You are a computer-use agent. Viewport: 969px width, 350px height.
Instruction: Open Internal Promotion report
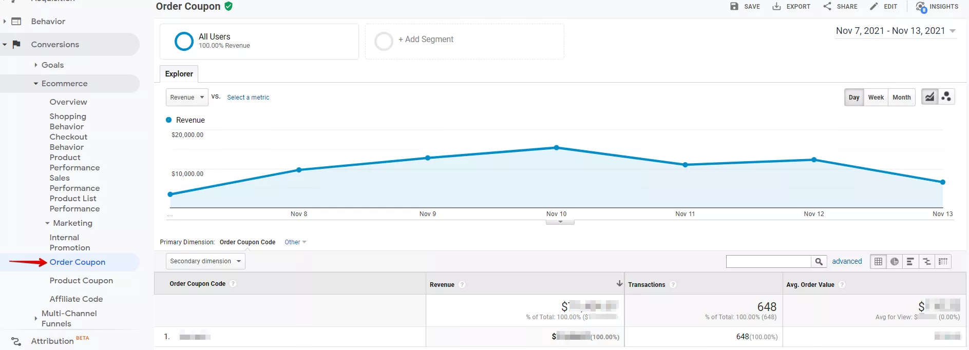point(70,243)
